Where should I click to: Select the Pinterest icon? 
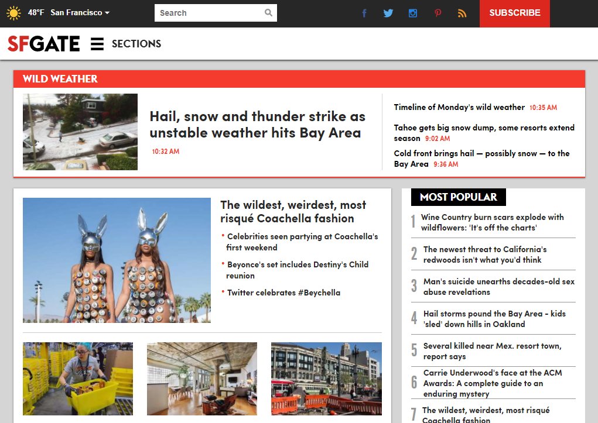pos(438,12)
